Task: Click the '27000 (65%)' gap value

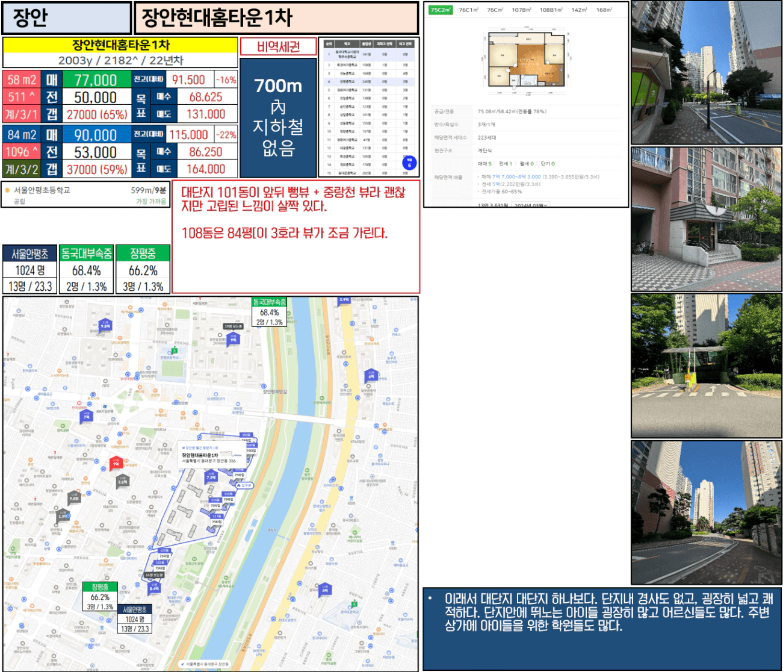Action: (97, 114)
